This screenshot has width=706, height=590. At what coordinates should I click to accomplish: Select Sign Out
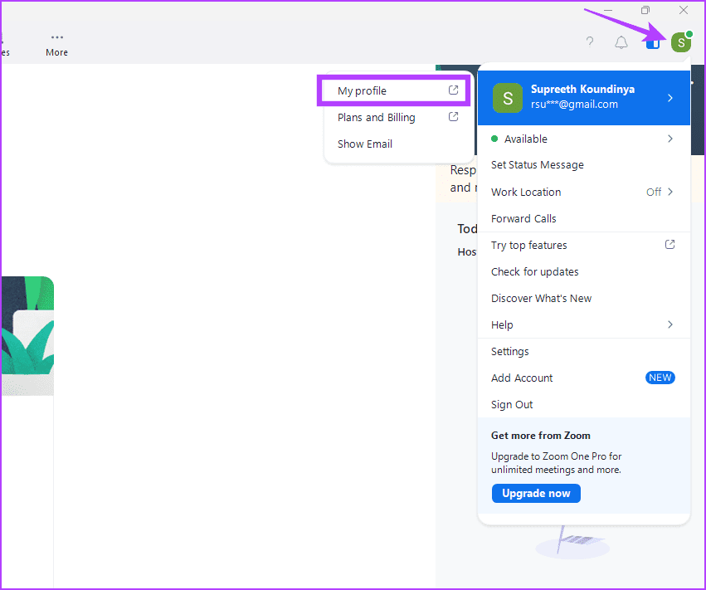511,404
